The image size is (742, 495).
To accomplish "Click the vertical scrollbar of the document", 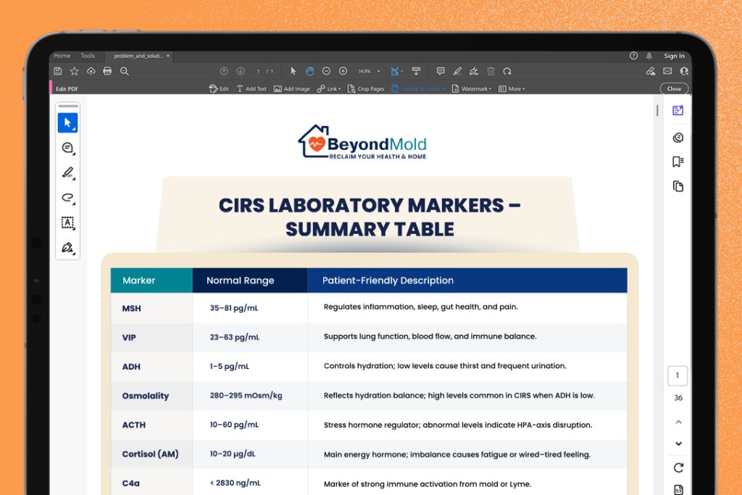I will click(x=657, y=111).
